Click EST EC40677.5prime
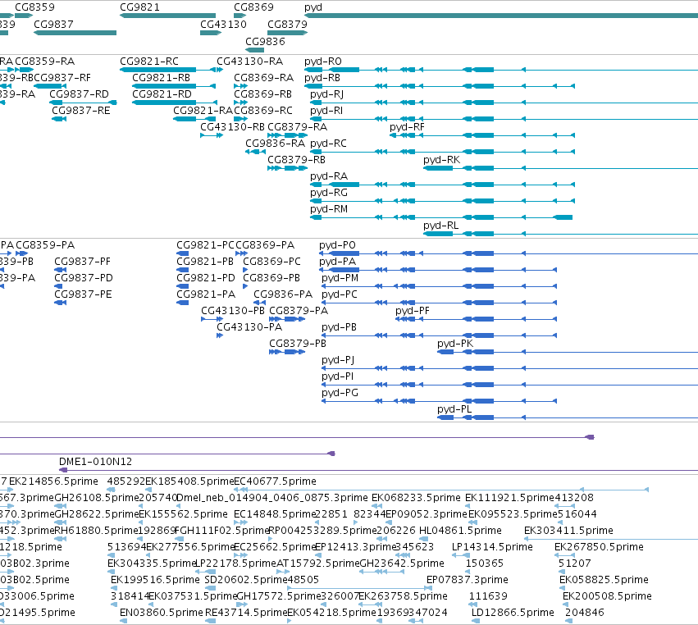Viewport: 698px width, 625px height. click(x=275, y=481)
